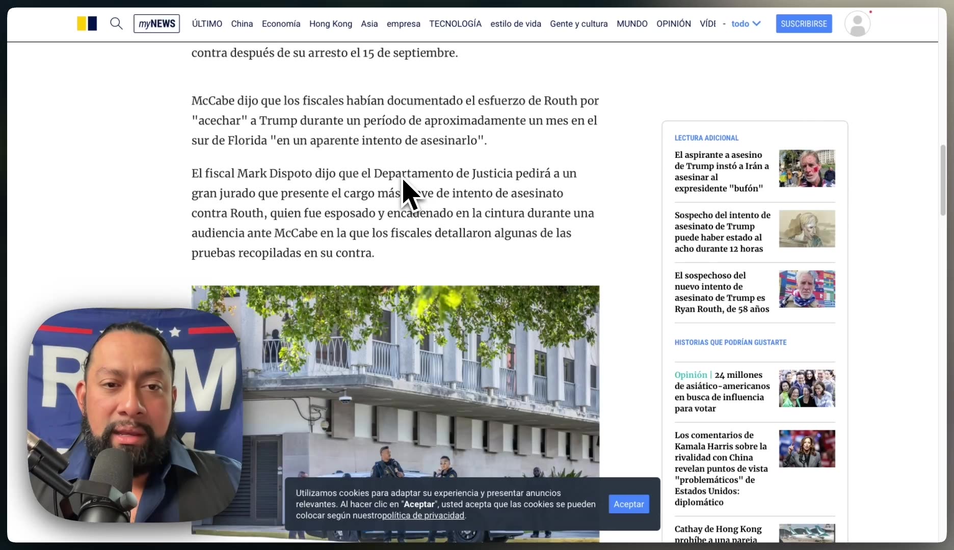954x550 pixels.
Task: Open the search icon
Action: pyautogui.click(x=116, y=23)
